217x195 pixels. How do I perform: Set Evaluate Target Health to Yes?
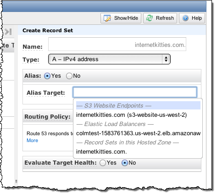[103, 163]
